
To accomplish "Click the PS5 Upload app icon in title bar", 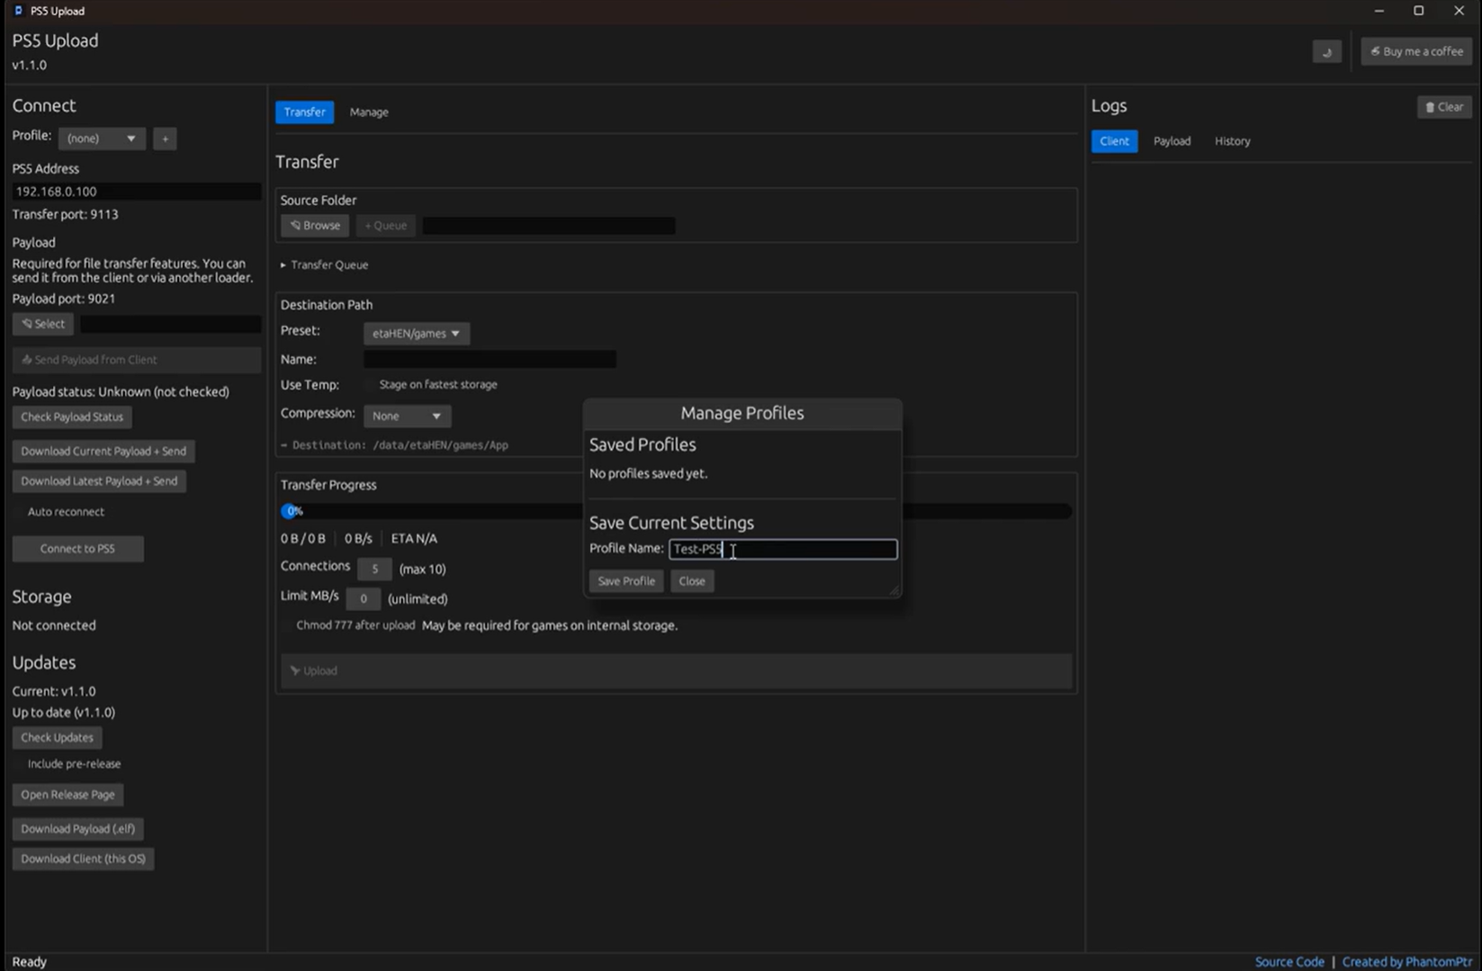I will point(18,11).
